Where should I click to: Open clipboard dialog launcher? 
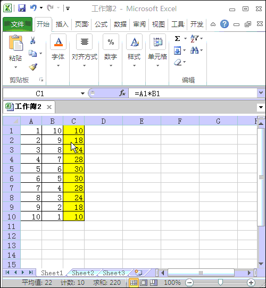pyautogui.click(x=41, y=80)
